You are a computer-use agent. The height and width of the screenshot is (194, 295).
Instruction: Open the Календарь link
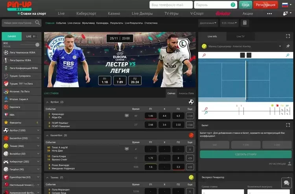[102, 23]
